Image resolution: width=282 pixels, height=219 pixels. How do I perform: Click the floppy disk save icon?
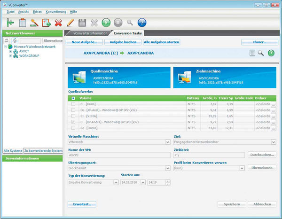[x=82, y=23]
